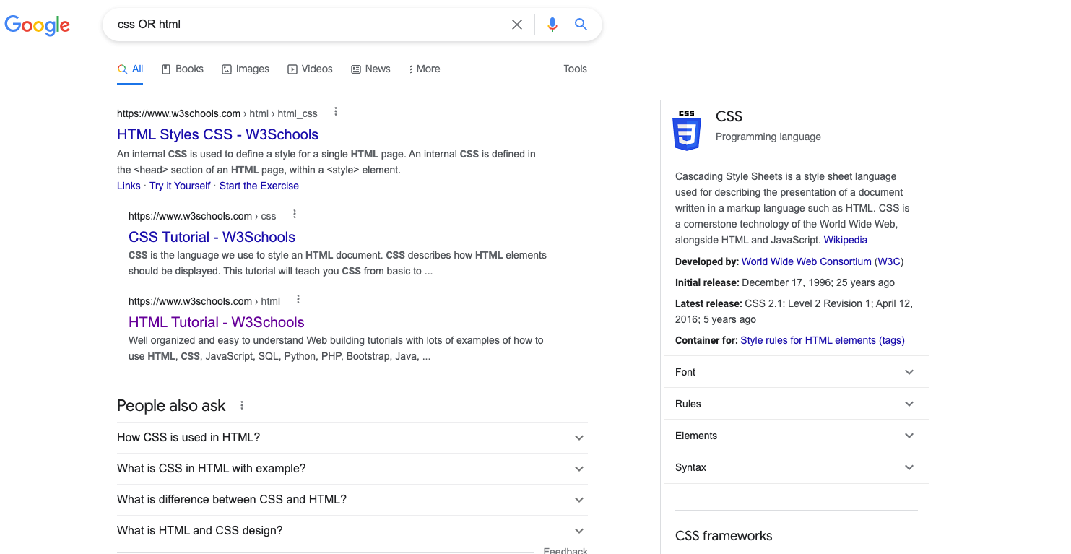
Task: Open the Wikipedia link in CSS description
Action: click(846, 240)
